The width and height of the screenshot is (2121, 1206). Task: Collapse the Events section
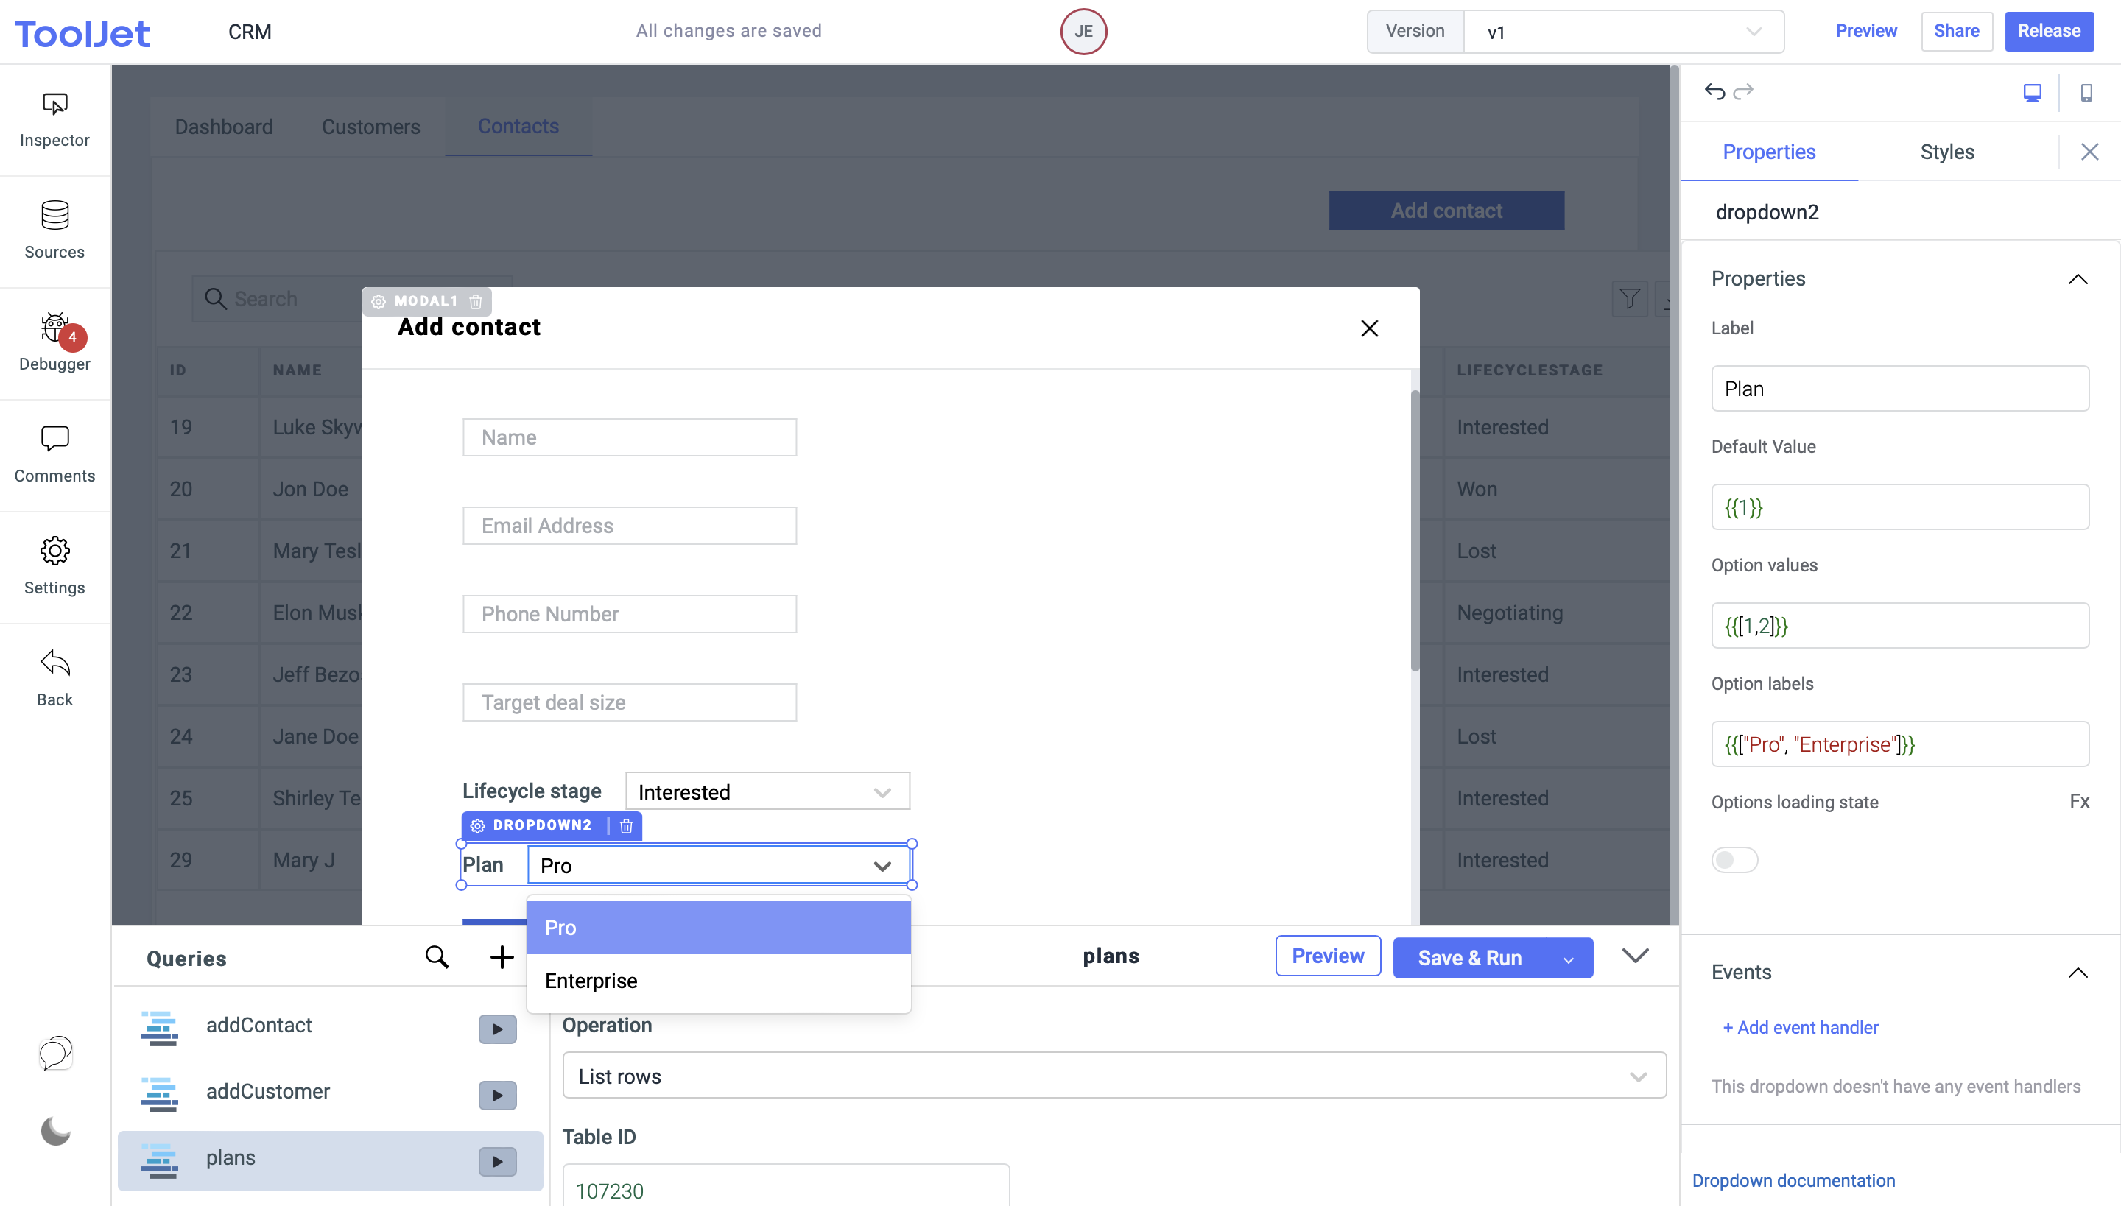[2077, 973]
